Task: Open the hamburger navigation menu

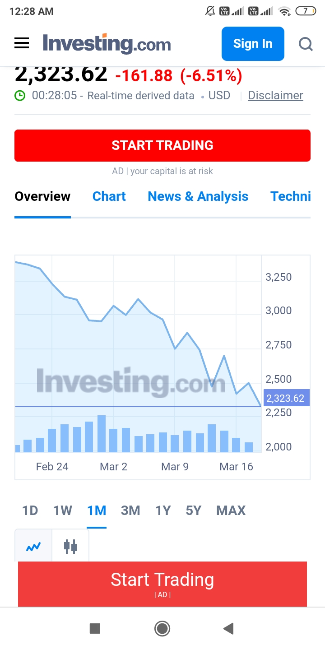Action: pos(22,43)
